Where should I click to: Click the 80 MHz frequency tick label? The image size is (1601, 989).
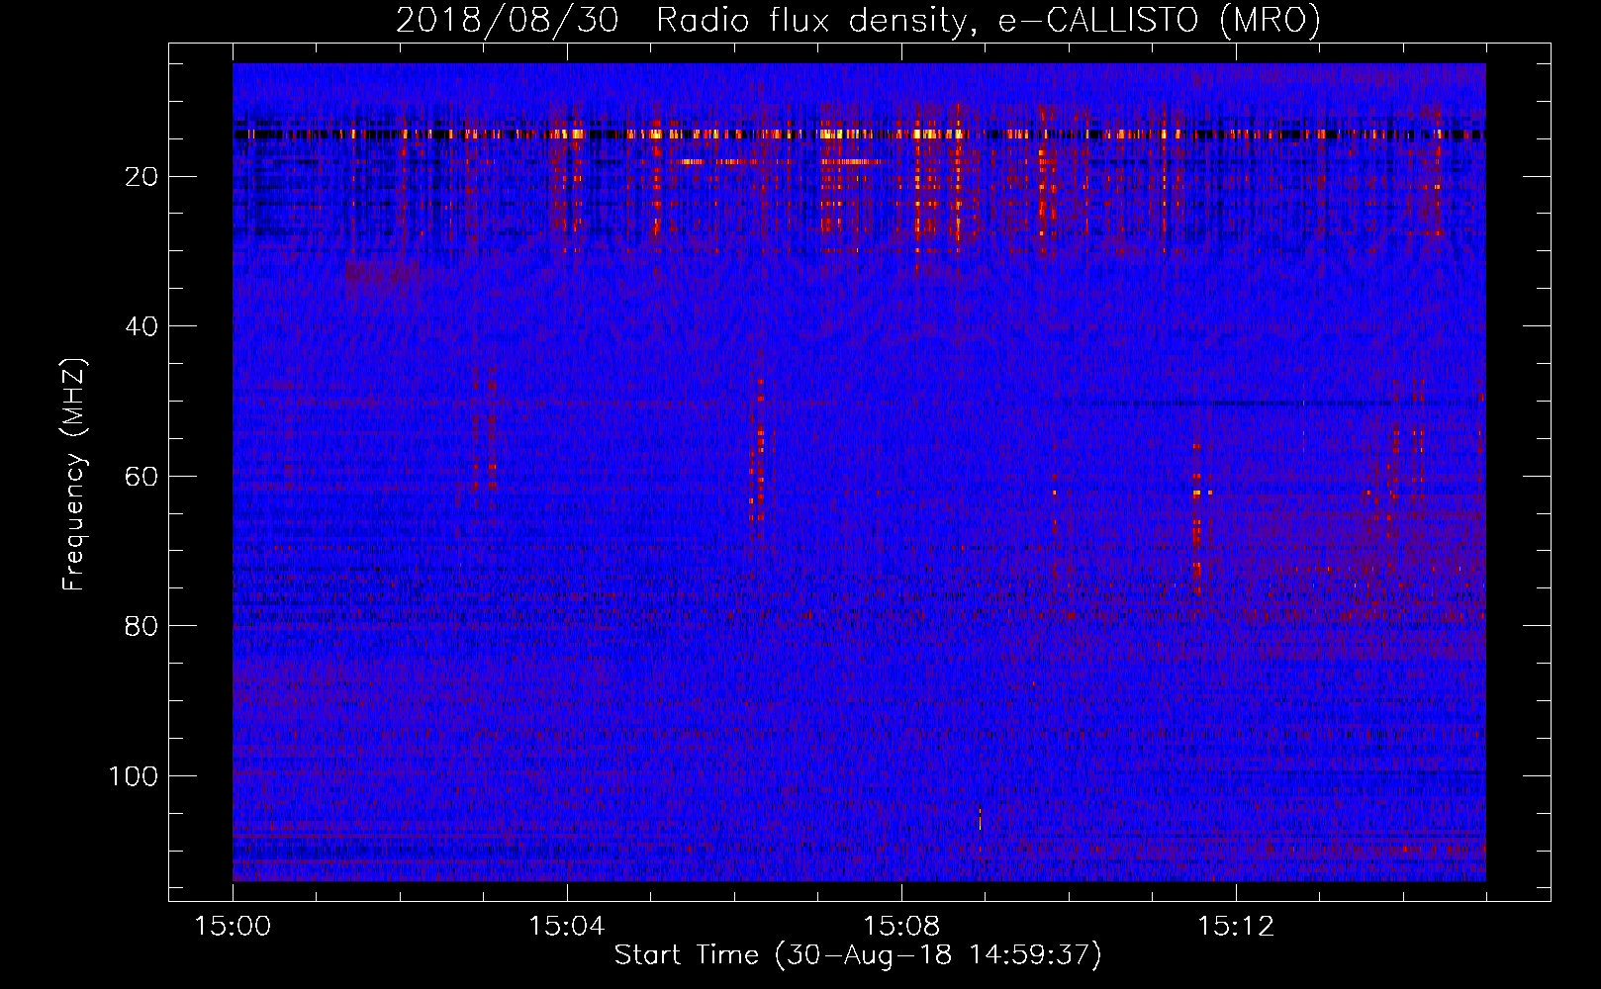pyautogui.click(x=141, y=626)
